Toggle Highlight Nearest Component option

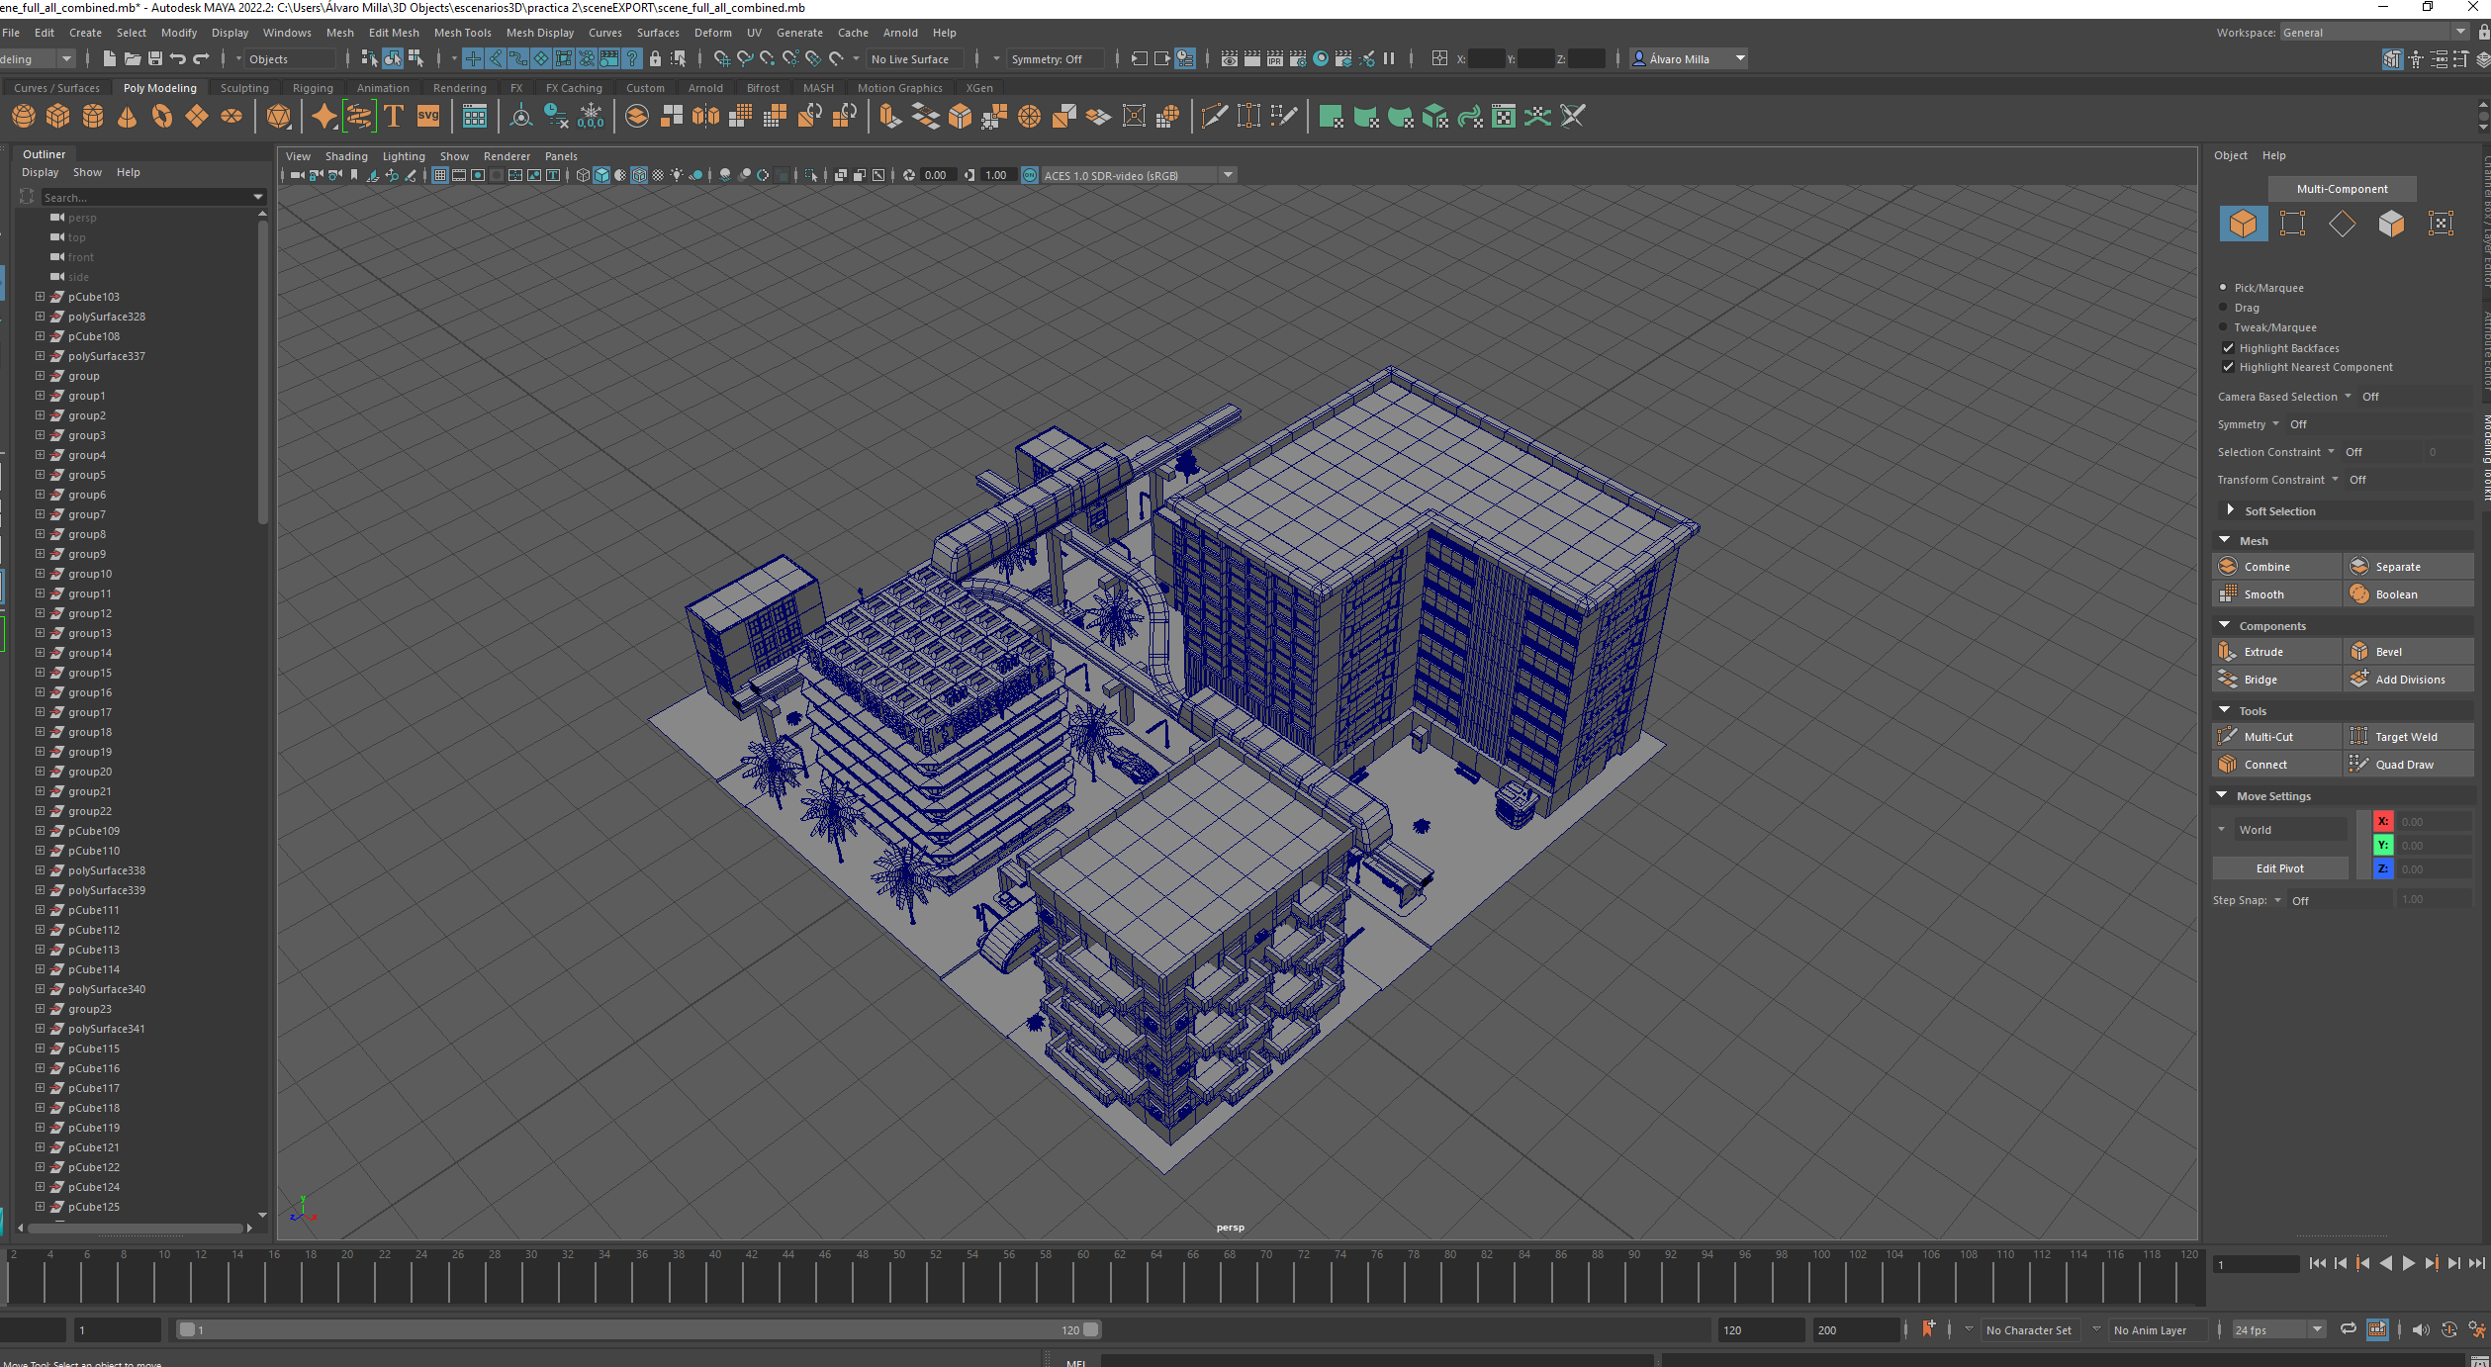pos(2228,367)
